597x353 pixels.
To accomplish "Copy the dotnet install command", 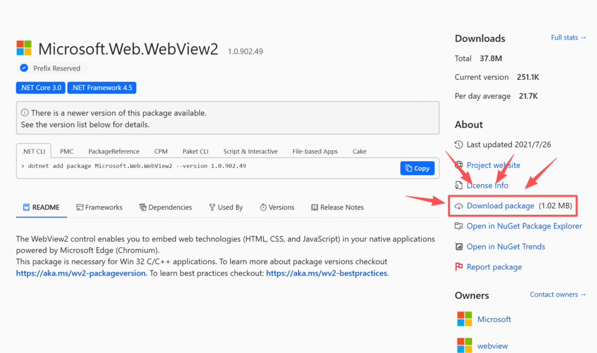I will click(x=417, y=168).
